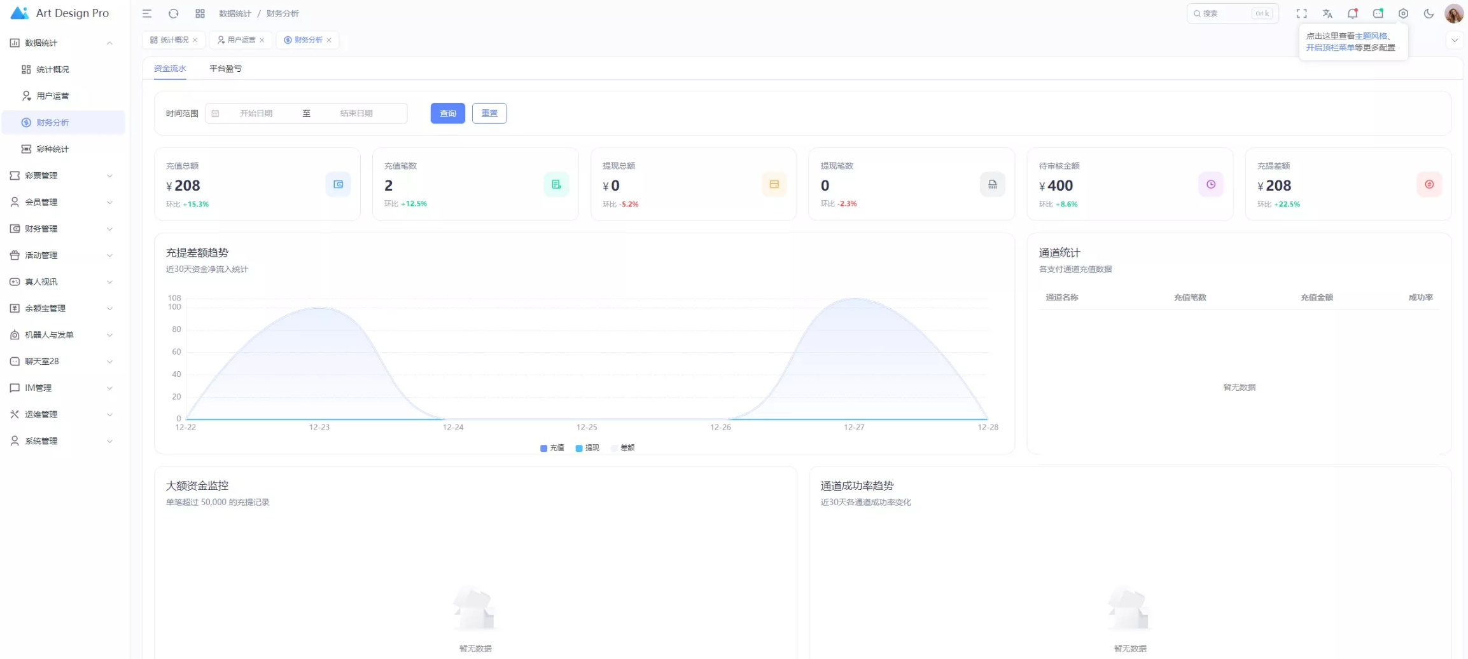Viewport: 1468px width, 659px height.
Task: Collapse the sidebar menu with hamburger icon
Action: pyautogui.click(x=147, y=13)
